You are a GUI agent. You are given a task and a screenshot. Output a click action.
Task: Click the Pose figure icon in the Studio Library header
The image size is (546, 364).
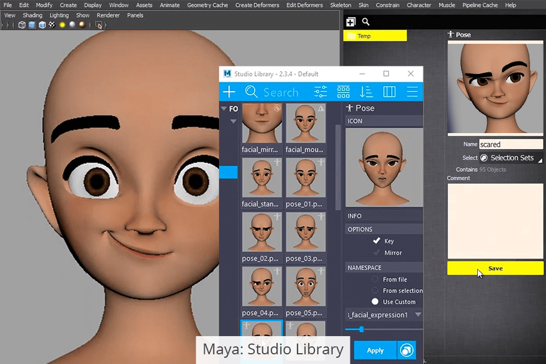tap(349, 108)
